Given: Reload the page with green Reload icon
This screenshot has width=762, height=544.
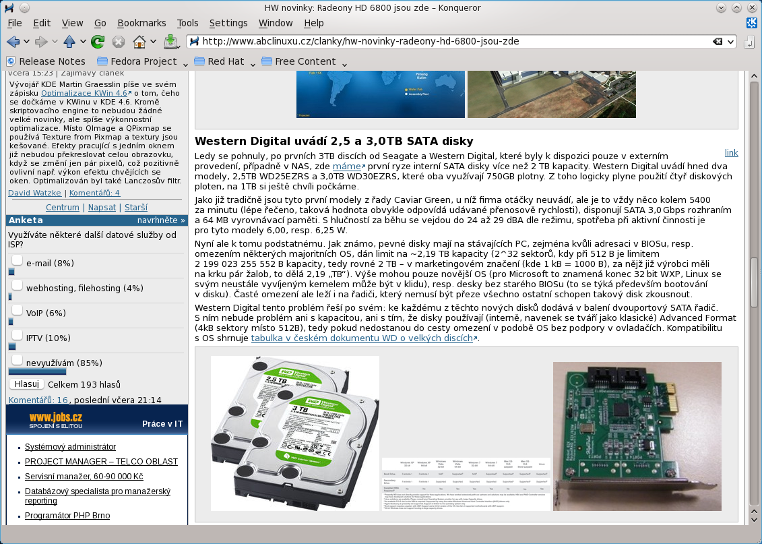Looking at the screenshot, I should coord(98,42).
